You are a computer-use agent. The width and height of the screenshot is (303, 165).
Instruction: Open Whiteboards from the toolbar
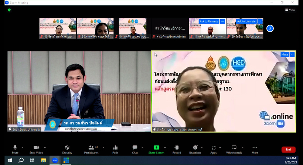click(x=234, y=149)
